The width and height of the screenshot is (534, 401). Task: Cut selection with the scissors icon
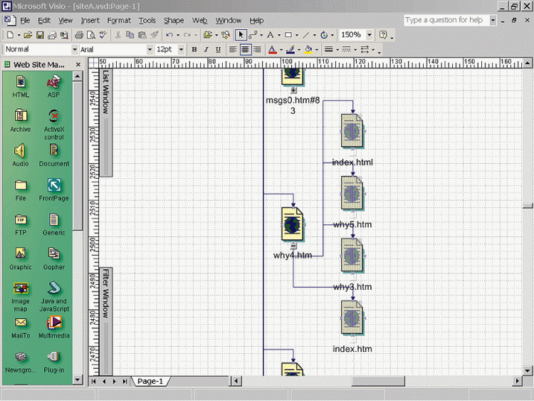(117, 35)
